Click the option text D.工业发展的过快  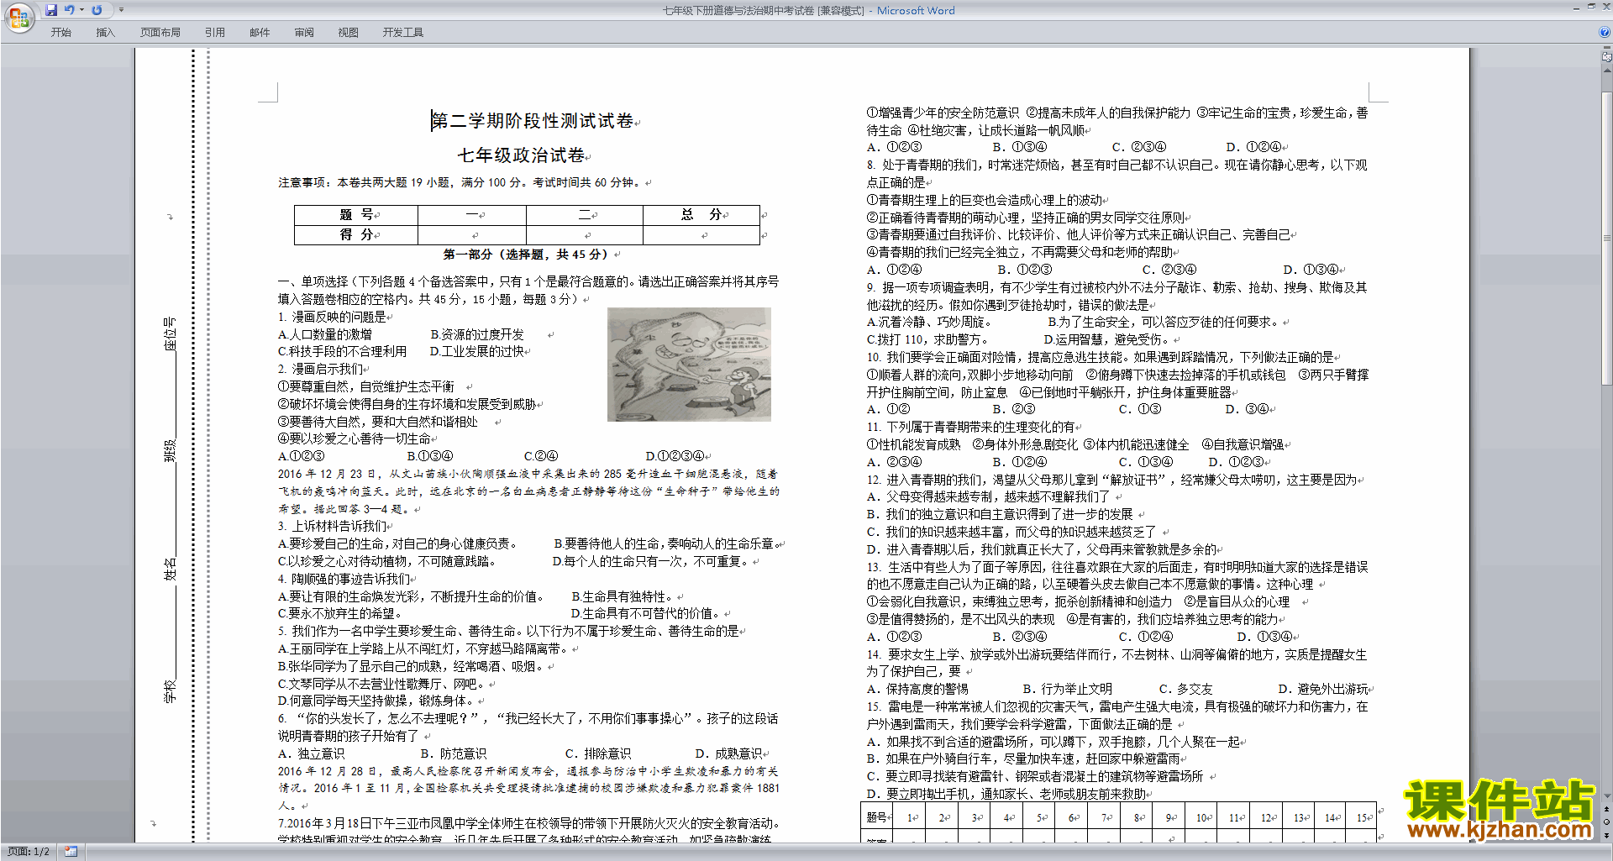[x=477, y=352]
